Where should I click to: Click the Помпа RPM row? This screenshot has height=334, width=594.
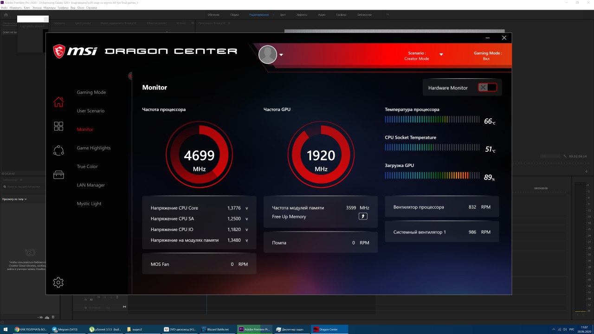click(321, 243)
